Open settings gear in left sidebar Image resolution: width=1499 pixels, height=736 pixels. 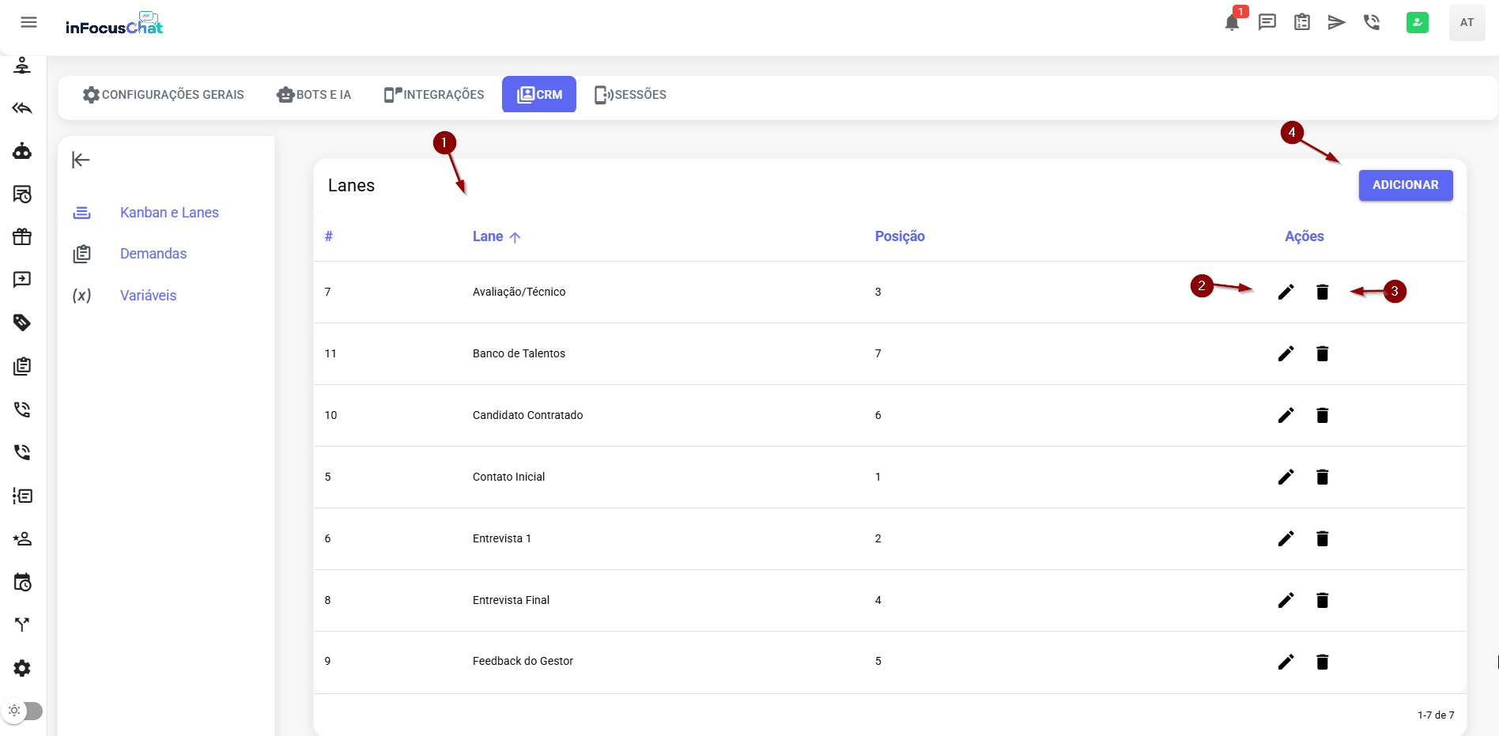coord(22,668)
